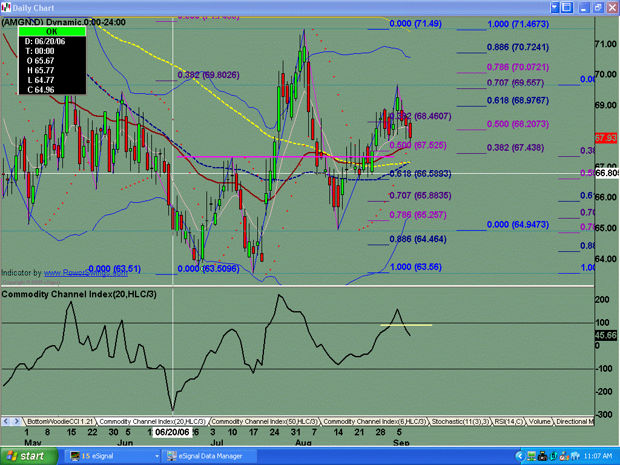Open the www.PowerSwings.com indicator link
This screenshot has height=465, width=620.
click(x=85, y=273)
